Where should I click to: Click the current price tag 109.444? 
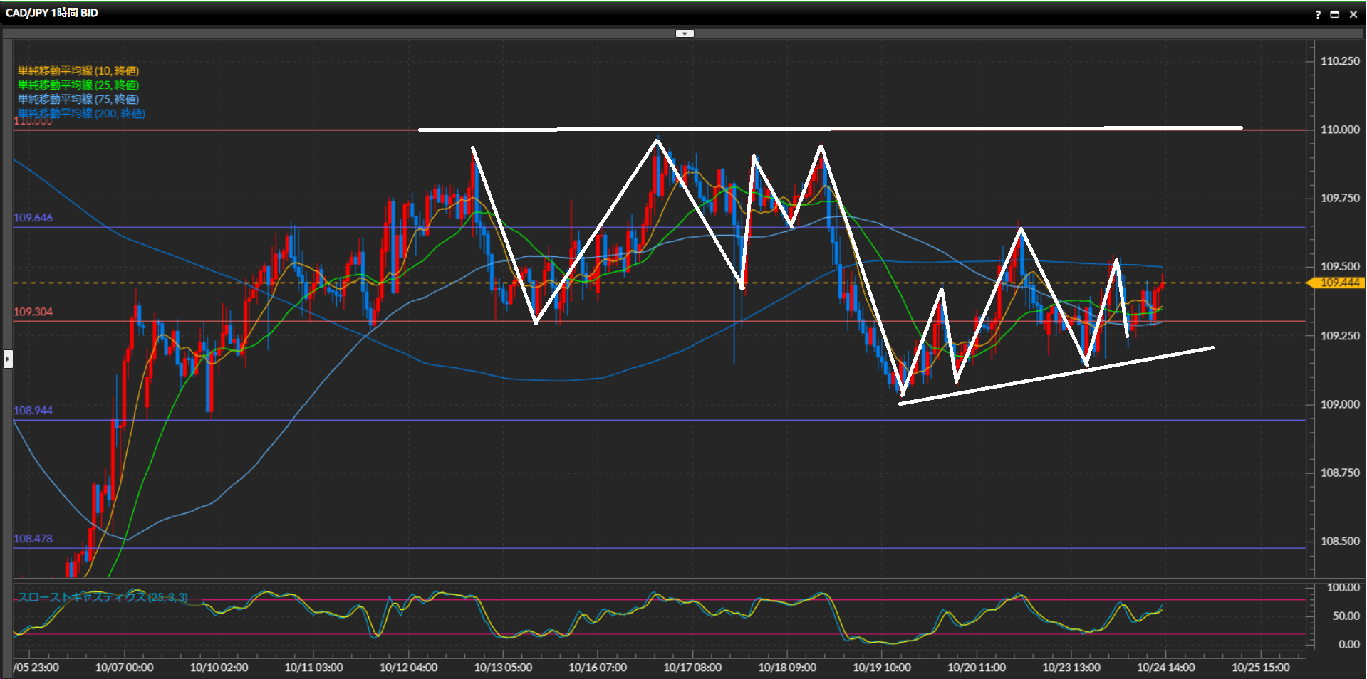[x=1339, y=283]
